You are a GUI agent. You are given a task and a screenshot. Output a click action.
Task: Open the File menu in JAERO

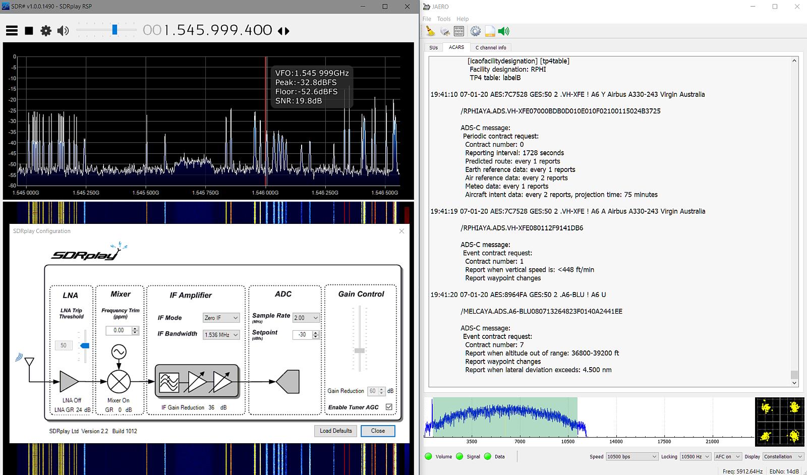427,19
